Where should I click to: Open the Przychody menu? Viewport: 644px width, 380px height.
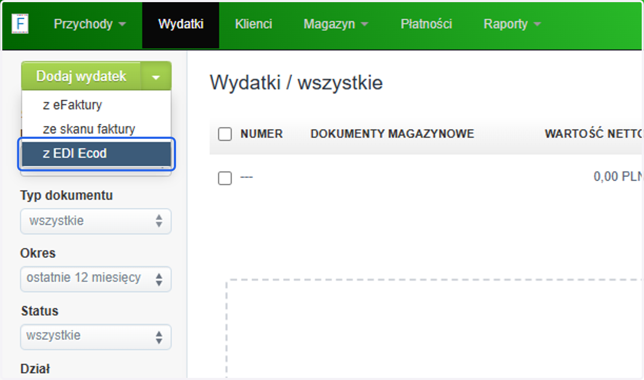90,24
